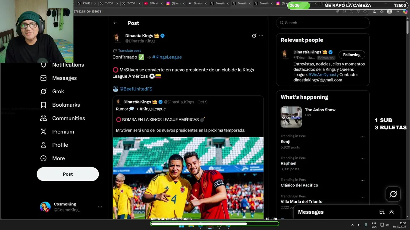Open The Axios Show live thumbnail
The width and height of the screenshot is (410, 230).
291,117
